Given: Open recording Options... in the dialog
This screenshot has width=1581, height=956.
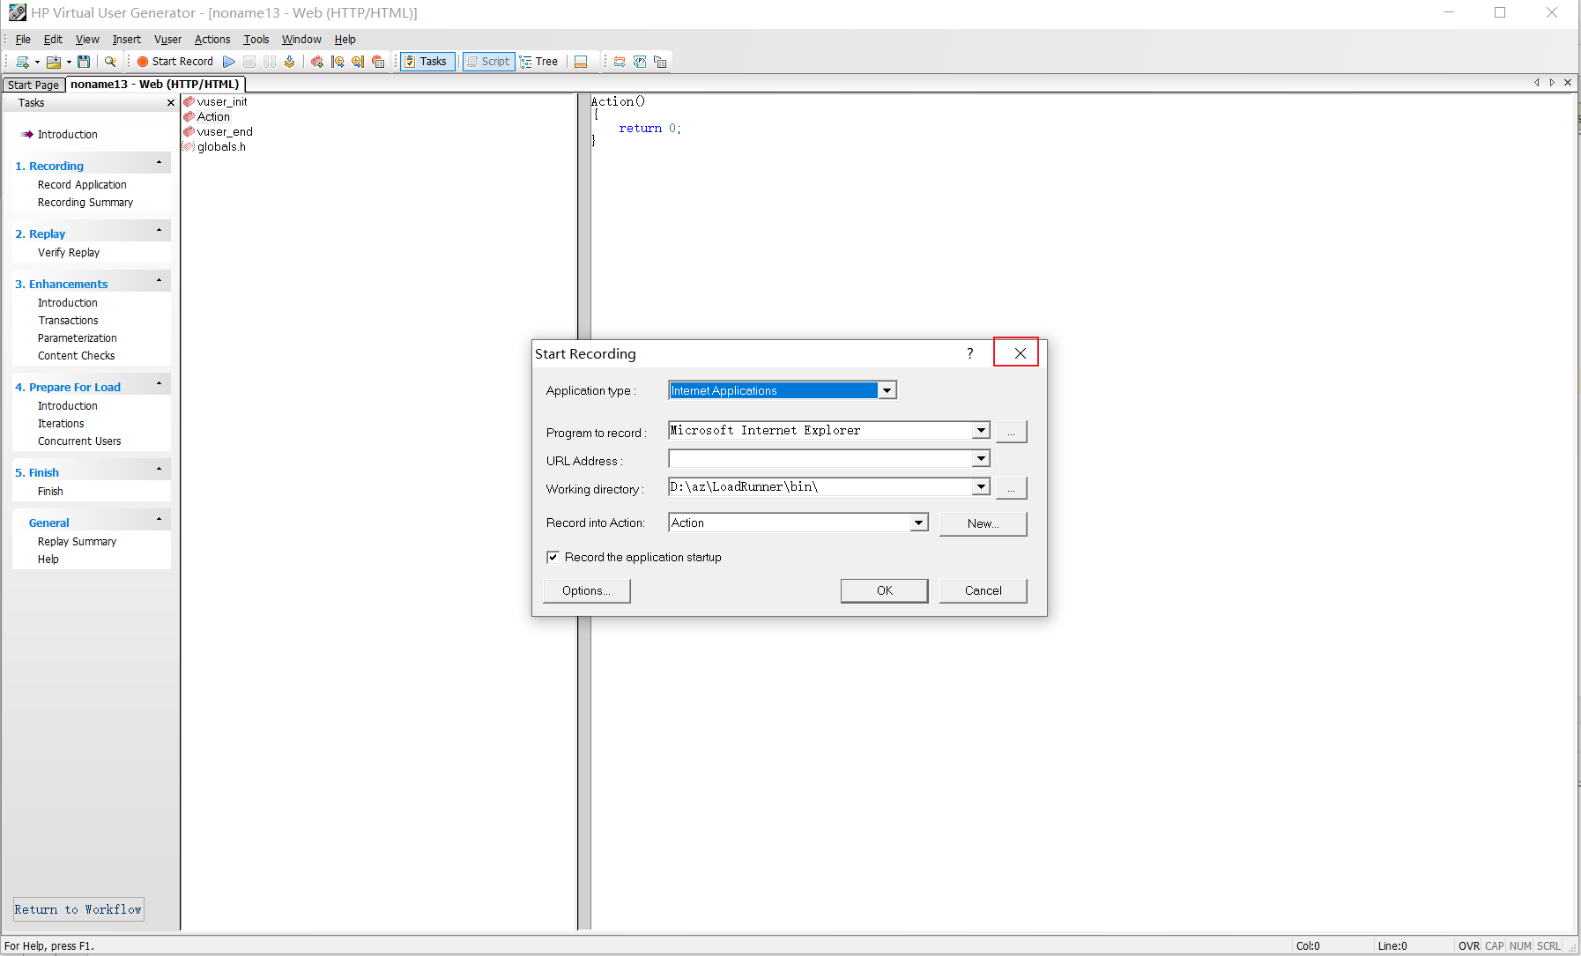Looking at the screenshot, I should [587, 591].
